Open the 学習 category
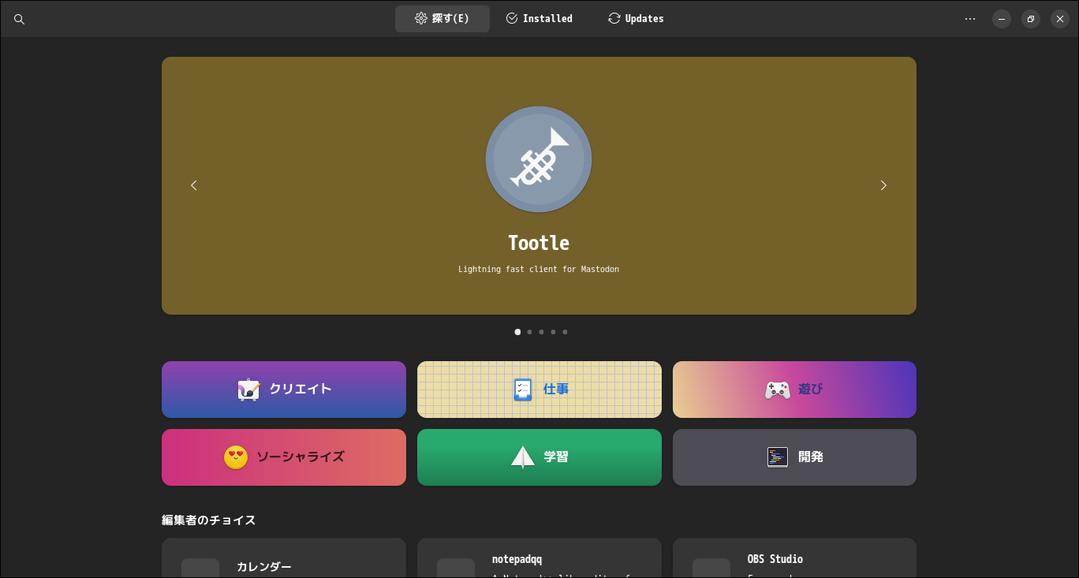This screenshot has width=1079, height=578. click(x=539, y=457)
